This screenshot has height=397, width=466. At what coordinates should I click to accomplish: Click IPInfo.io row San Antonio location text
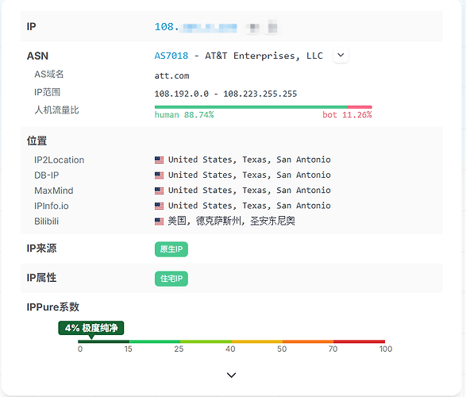tap(249, 206)
